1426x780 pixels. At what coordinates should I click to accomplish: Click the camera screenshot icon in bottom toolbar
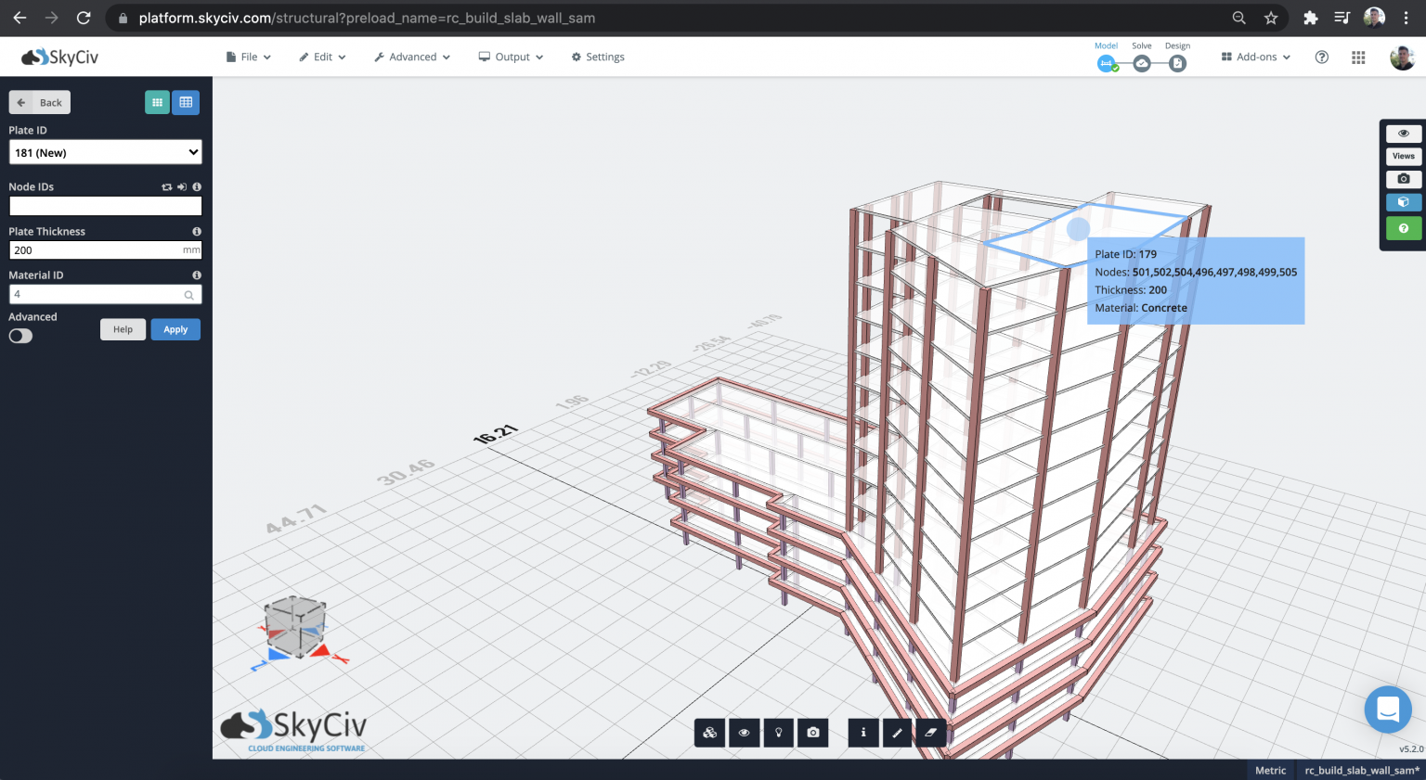click(812, 732)
